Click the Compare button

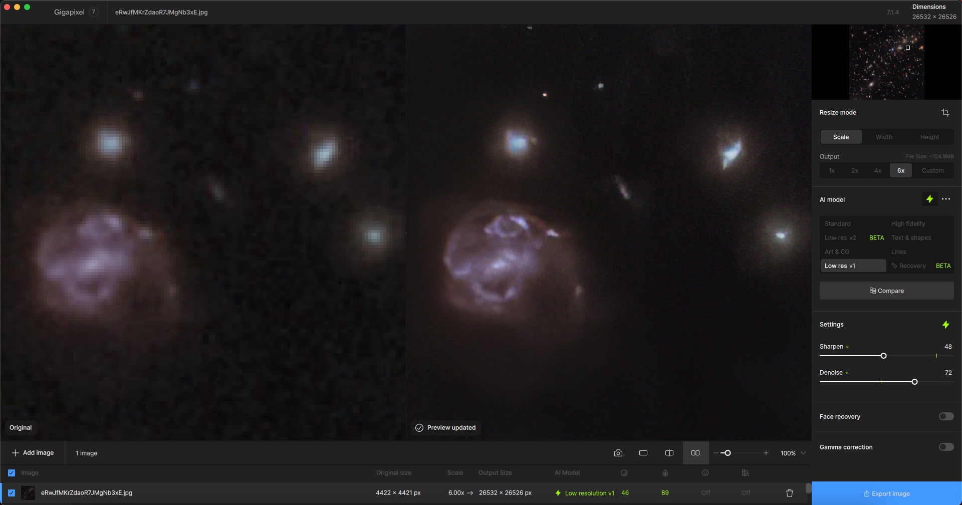(x=886, y=291)
